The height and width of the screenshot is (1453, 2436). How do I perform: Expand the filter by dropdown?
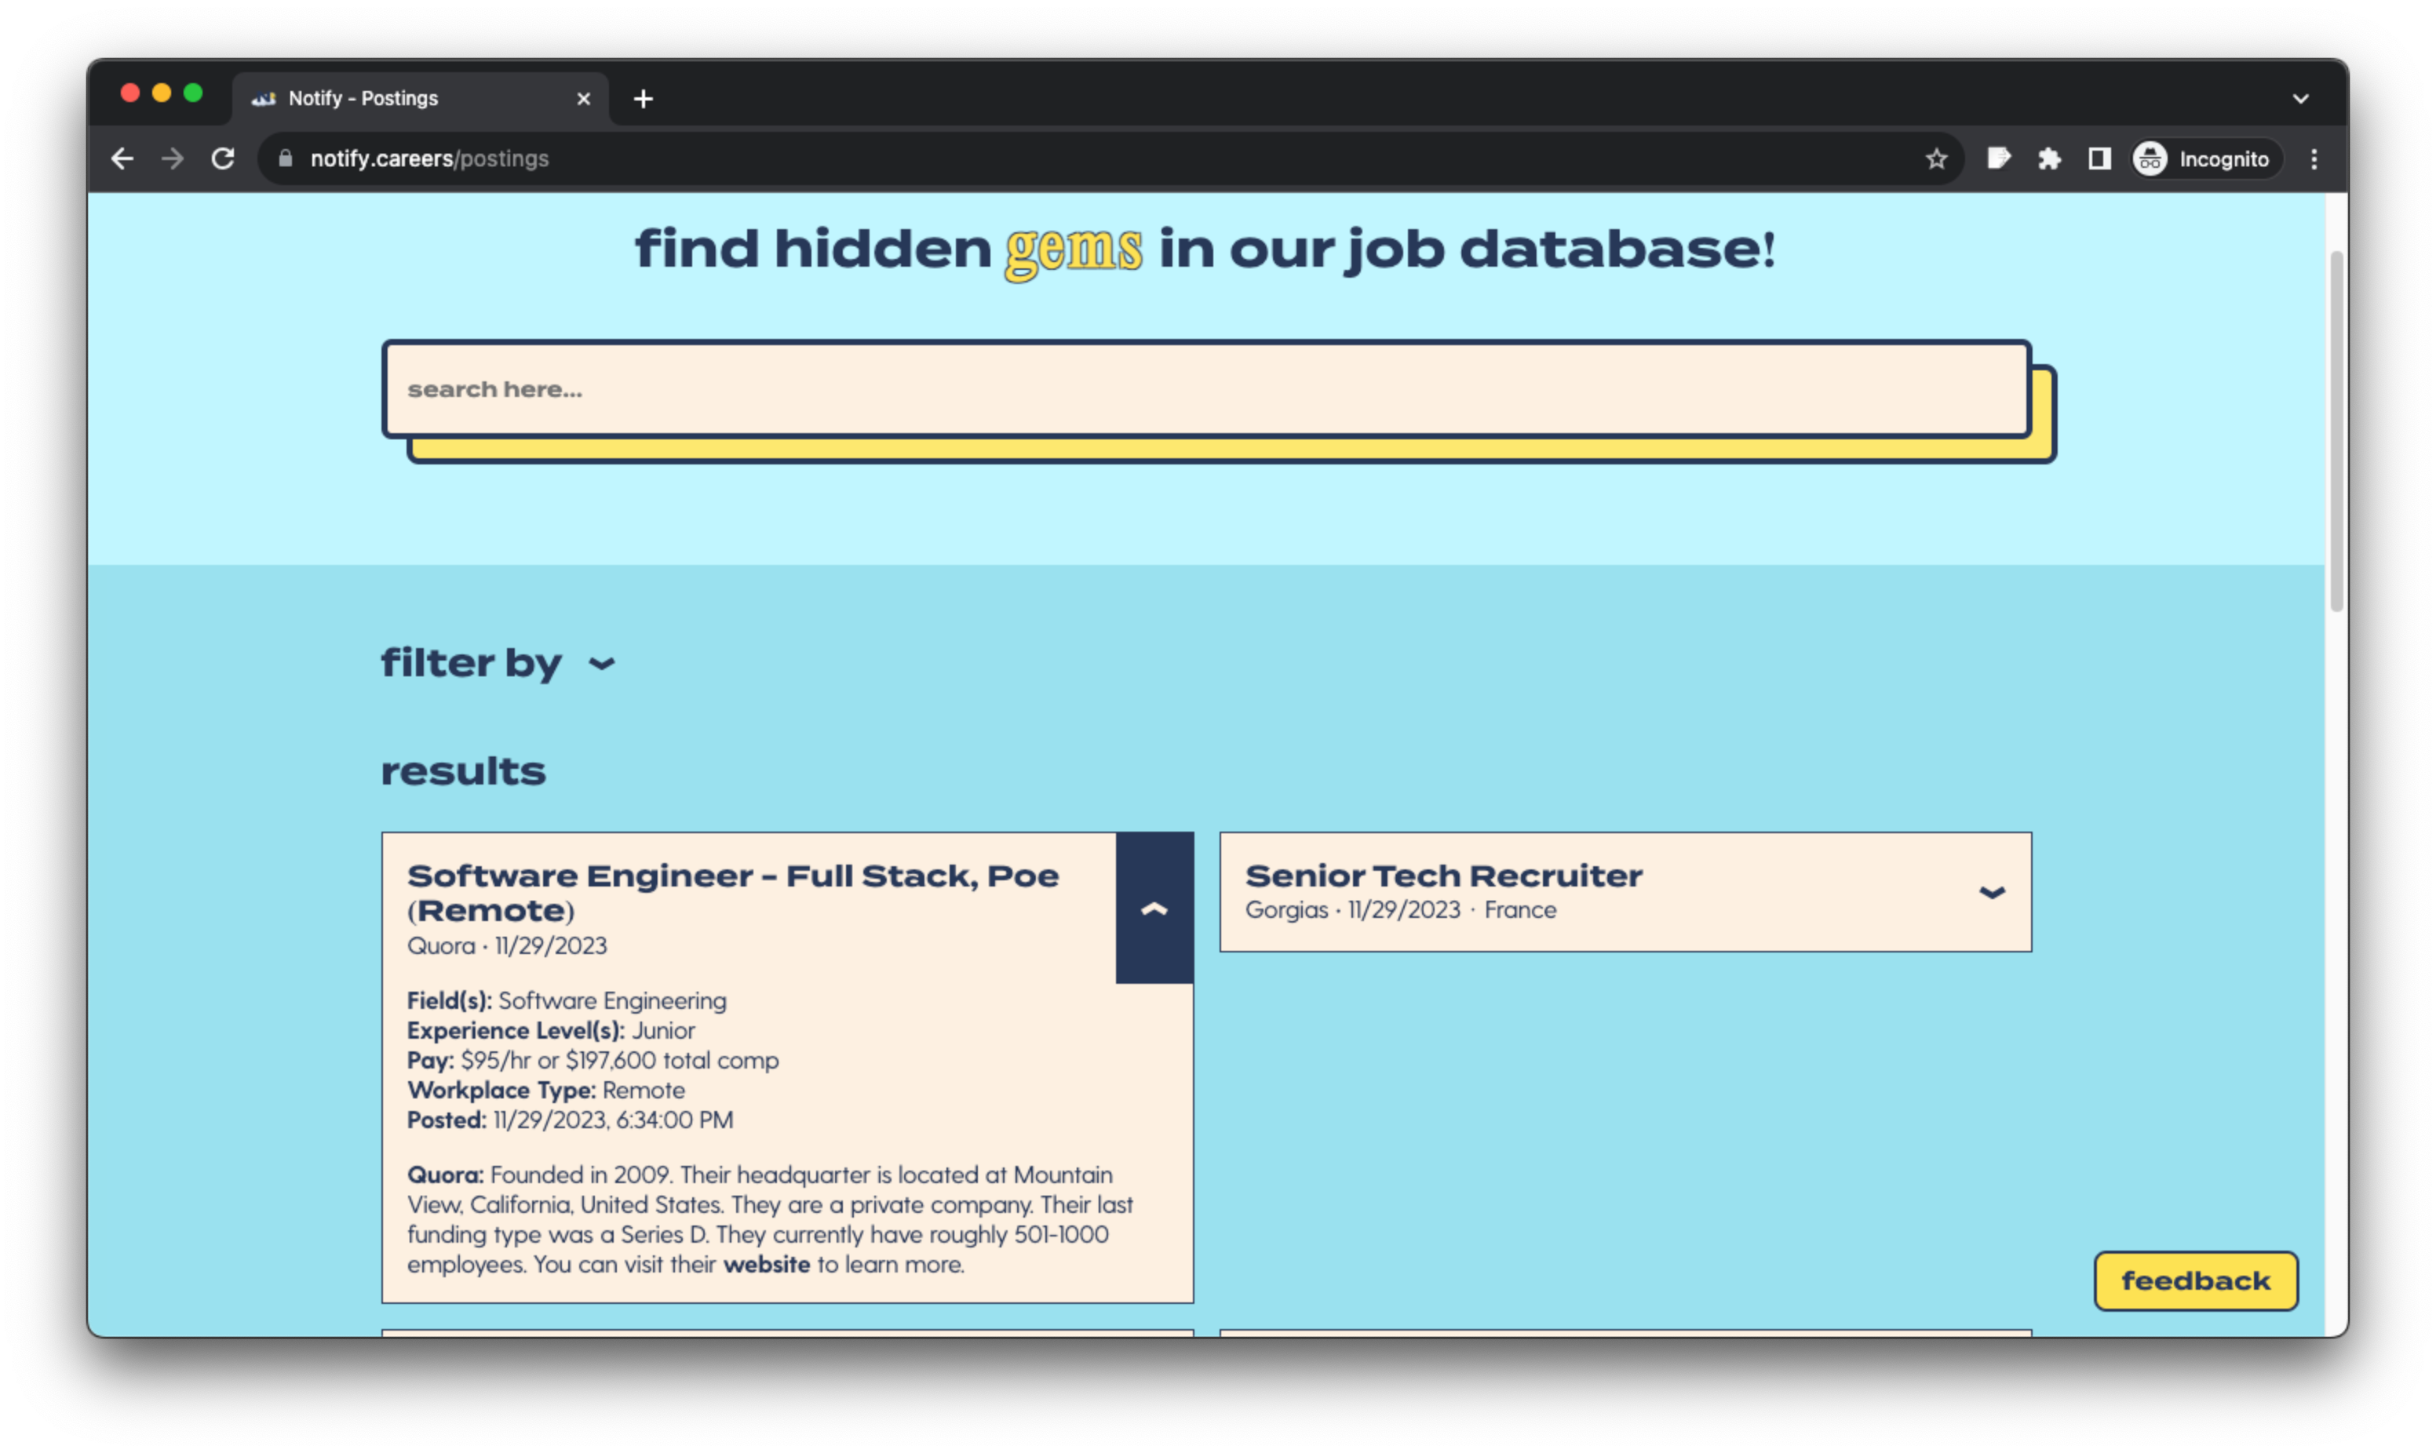601,664
